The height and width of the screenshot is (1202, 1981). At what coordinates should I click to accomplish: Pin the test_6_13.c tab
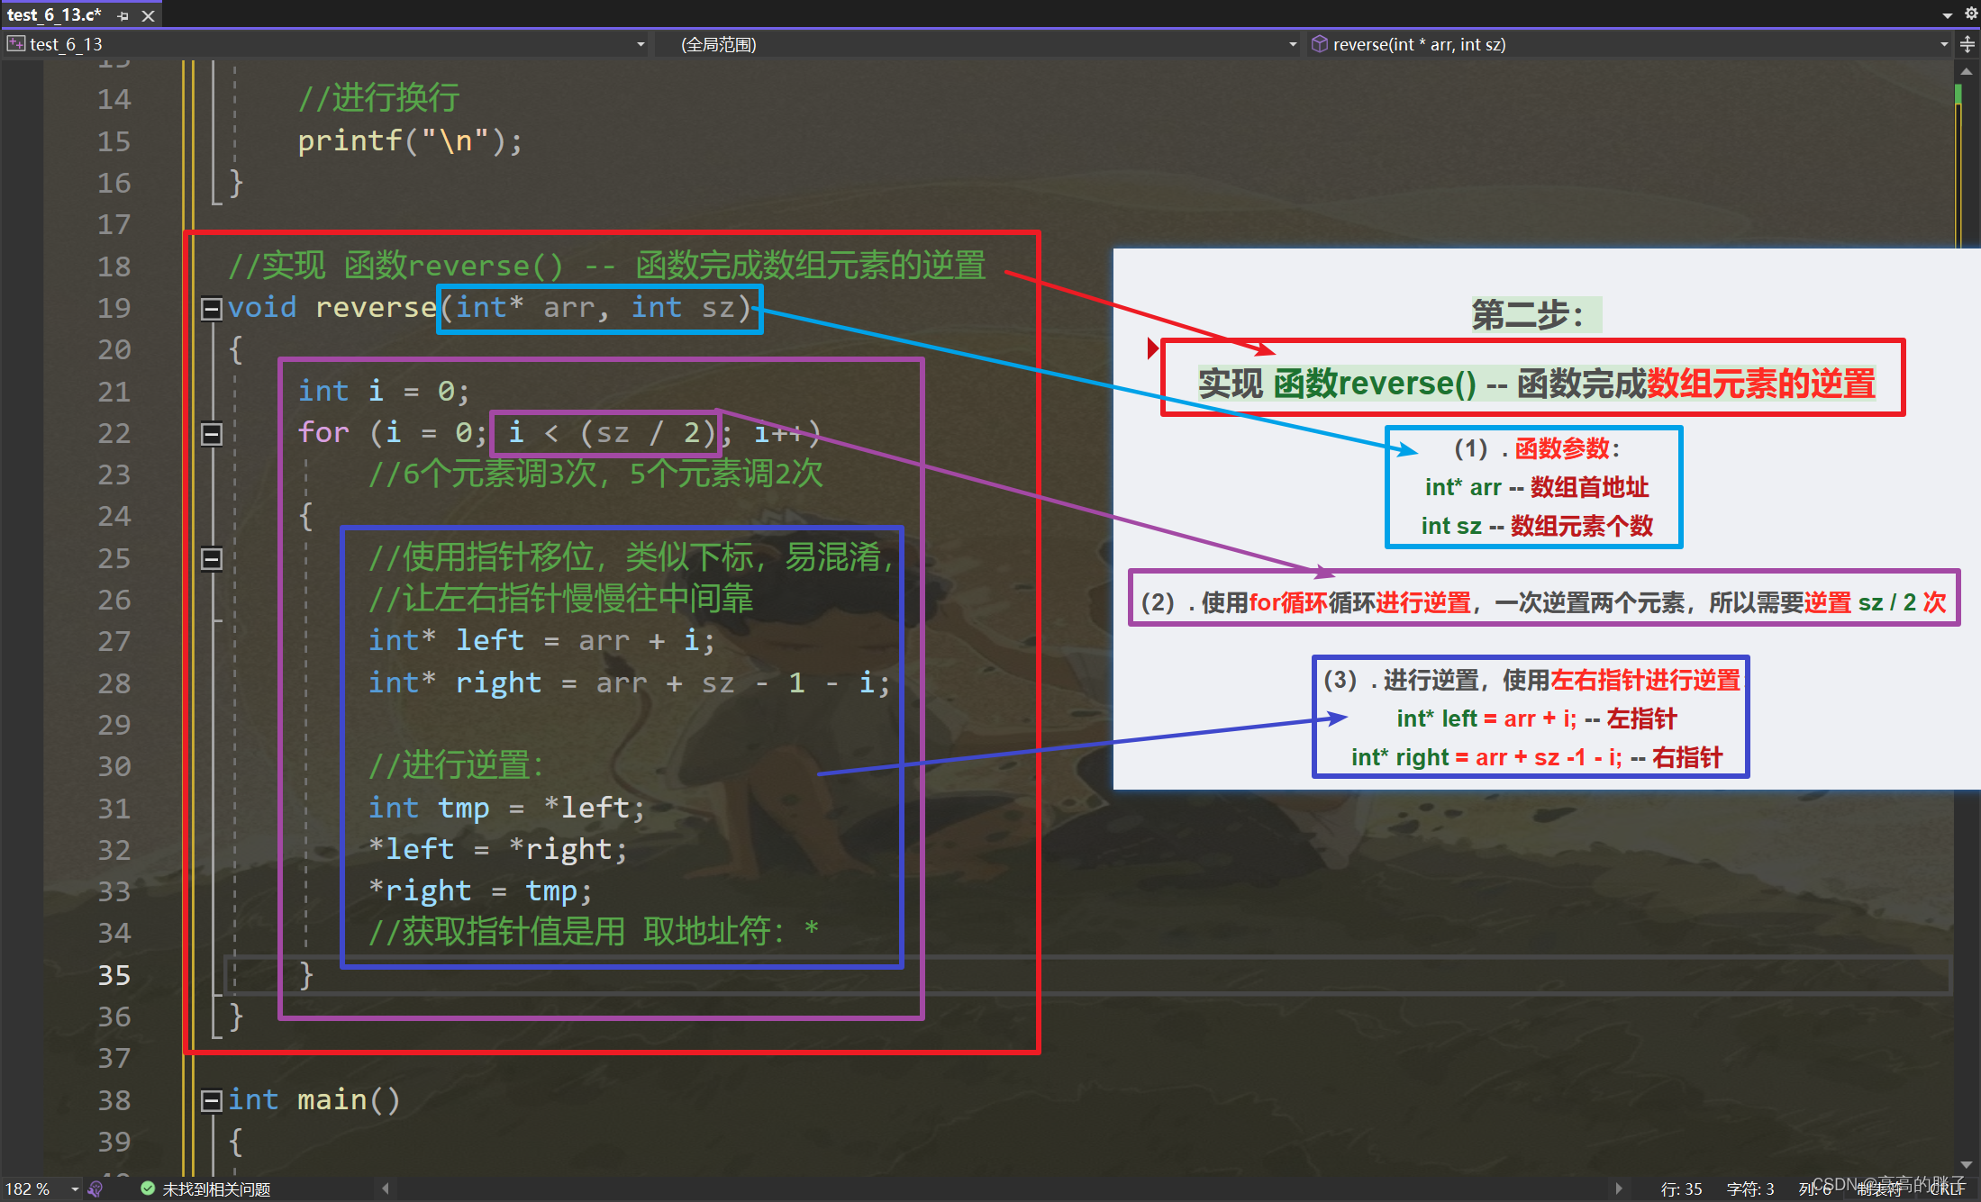[x=123, y=15]
